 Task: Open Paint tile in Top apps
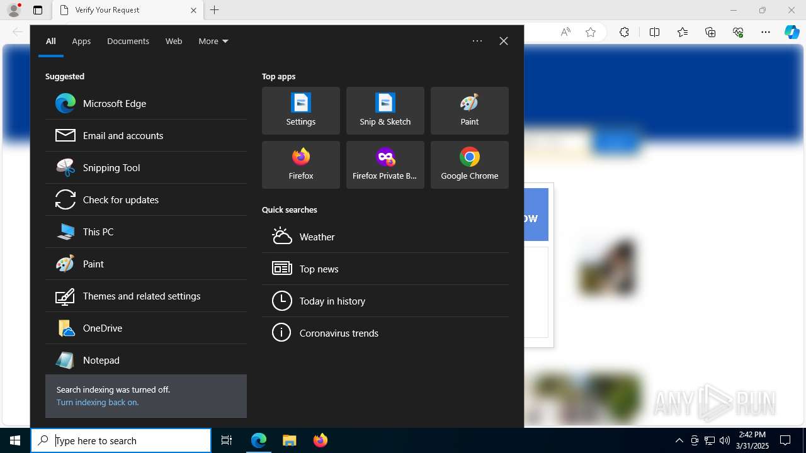(x=470, y=111)
